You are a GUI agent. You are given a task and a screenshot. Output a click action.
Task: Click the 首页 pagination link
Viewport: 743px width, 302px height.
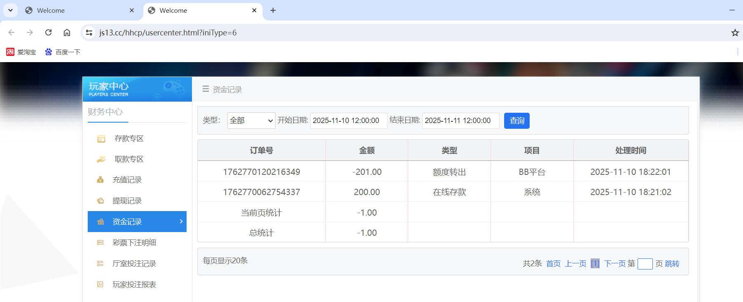pos(554,264)
